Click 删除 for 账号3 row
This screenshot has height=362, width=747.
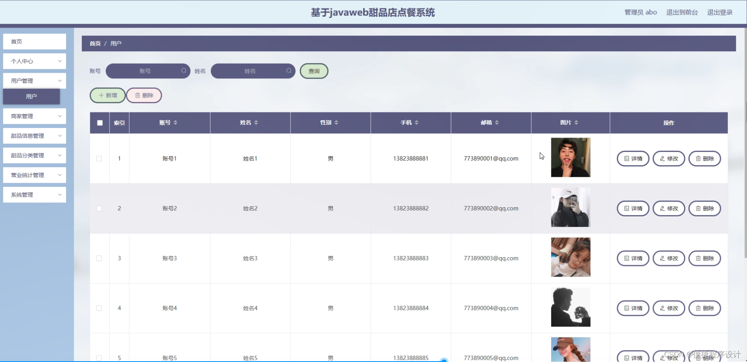click(705, 258)
